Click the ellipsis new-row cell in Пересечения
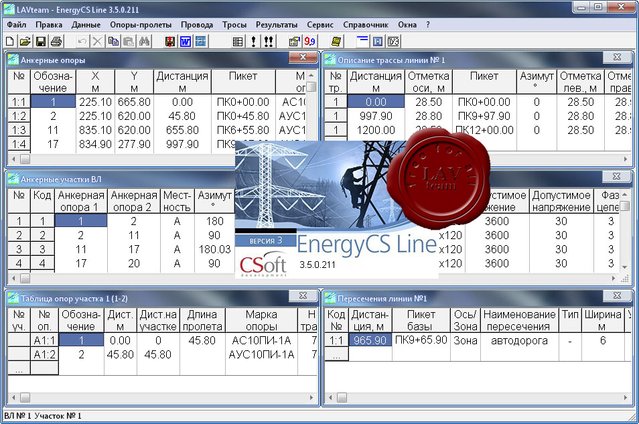 [336, 355]
